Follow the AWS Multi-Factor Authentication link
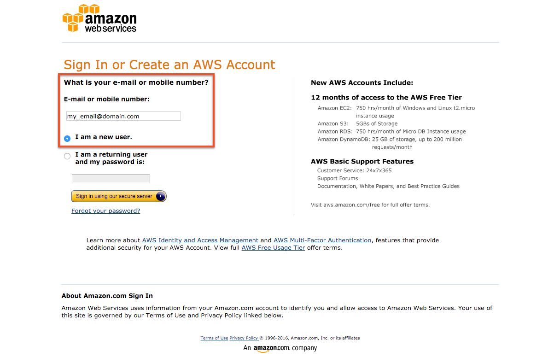560x357 pixels. [x=322, y=240]
